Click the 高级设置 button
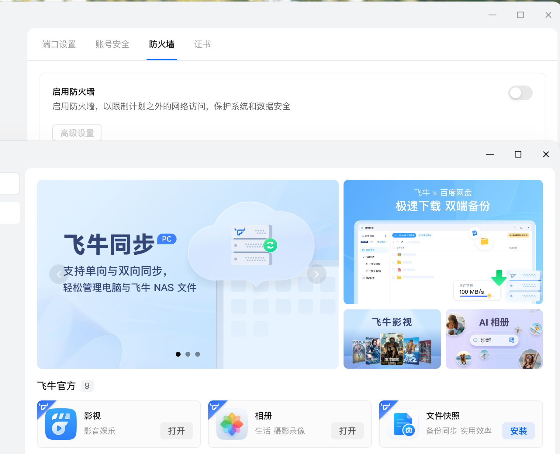This screenshot has height=454, width=560. pyautogui.click(x=77, y=133)
